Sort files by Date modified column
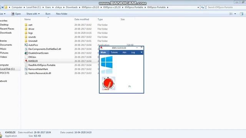Viewport: 246px width, 138px height. [81, 20]
